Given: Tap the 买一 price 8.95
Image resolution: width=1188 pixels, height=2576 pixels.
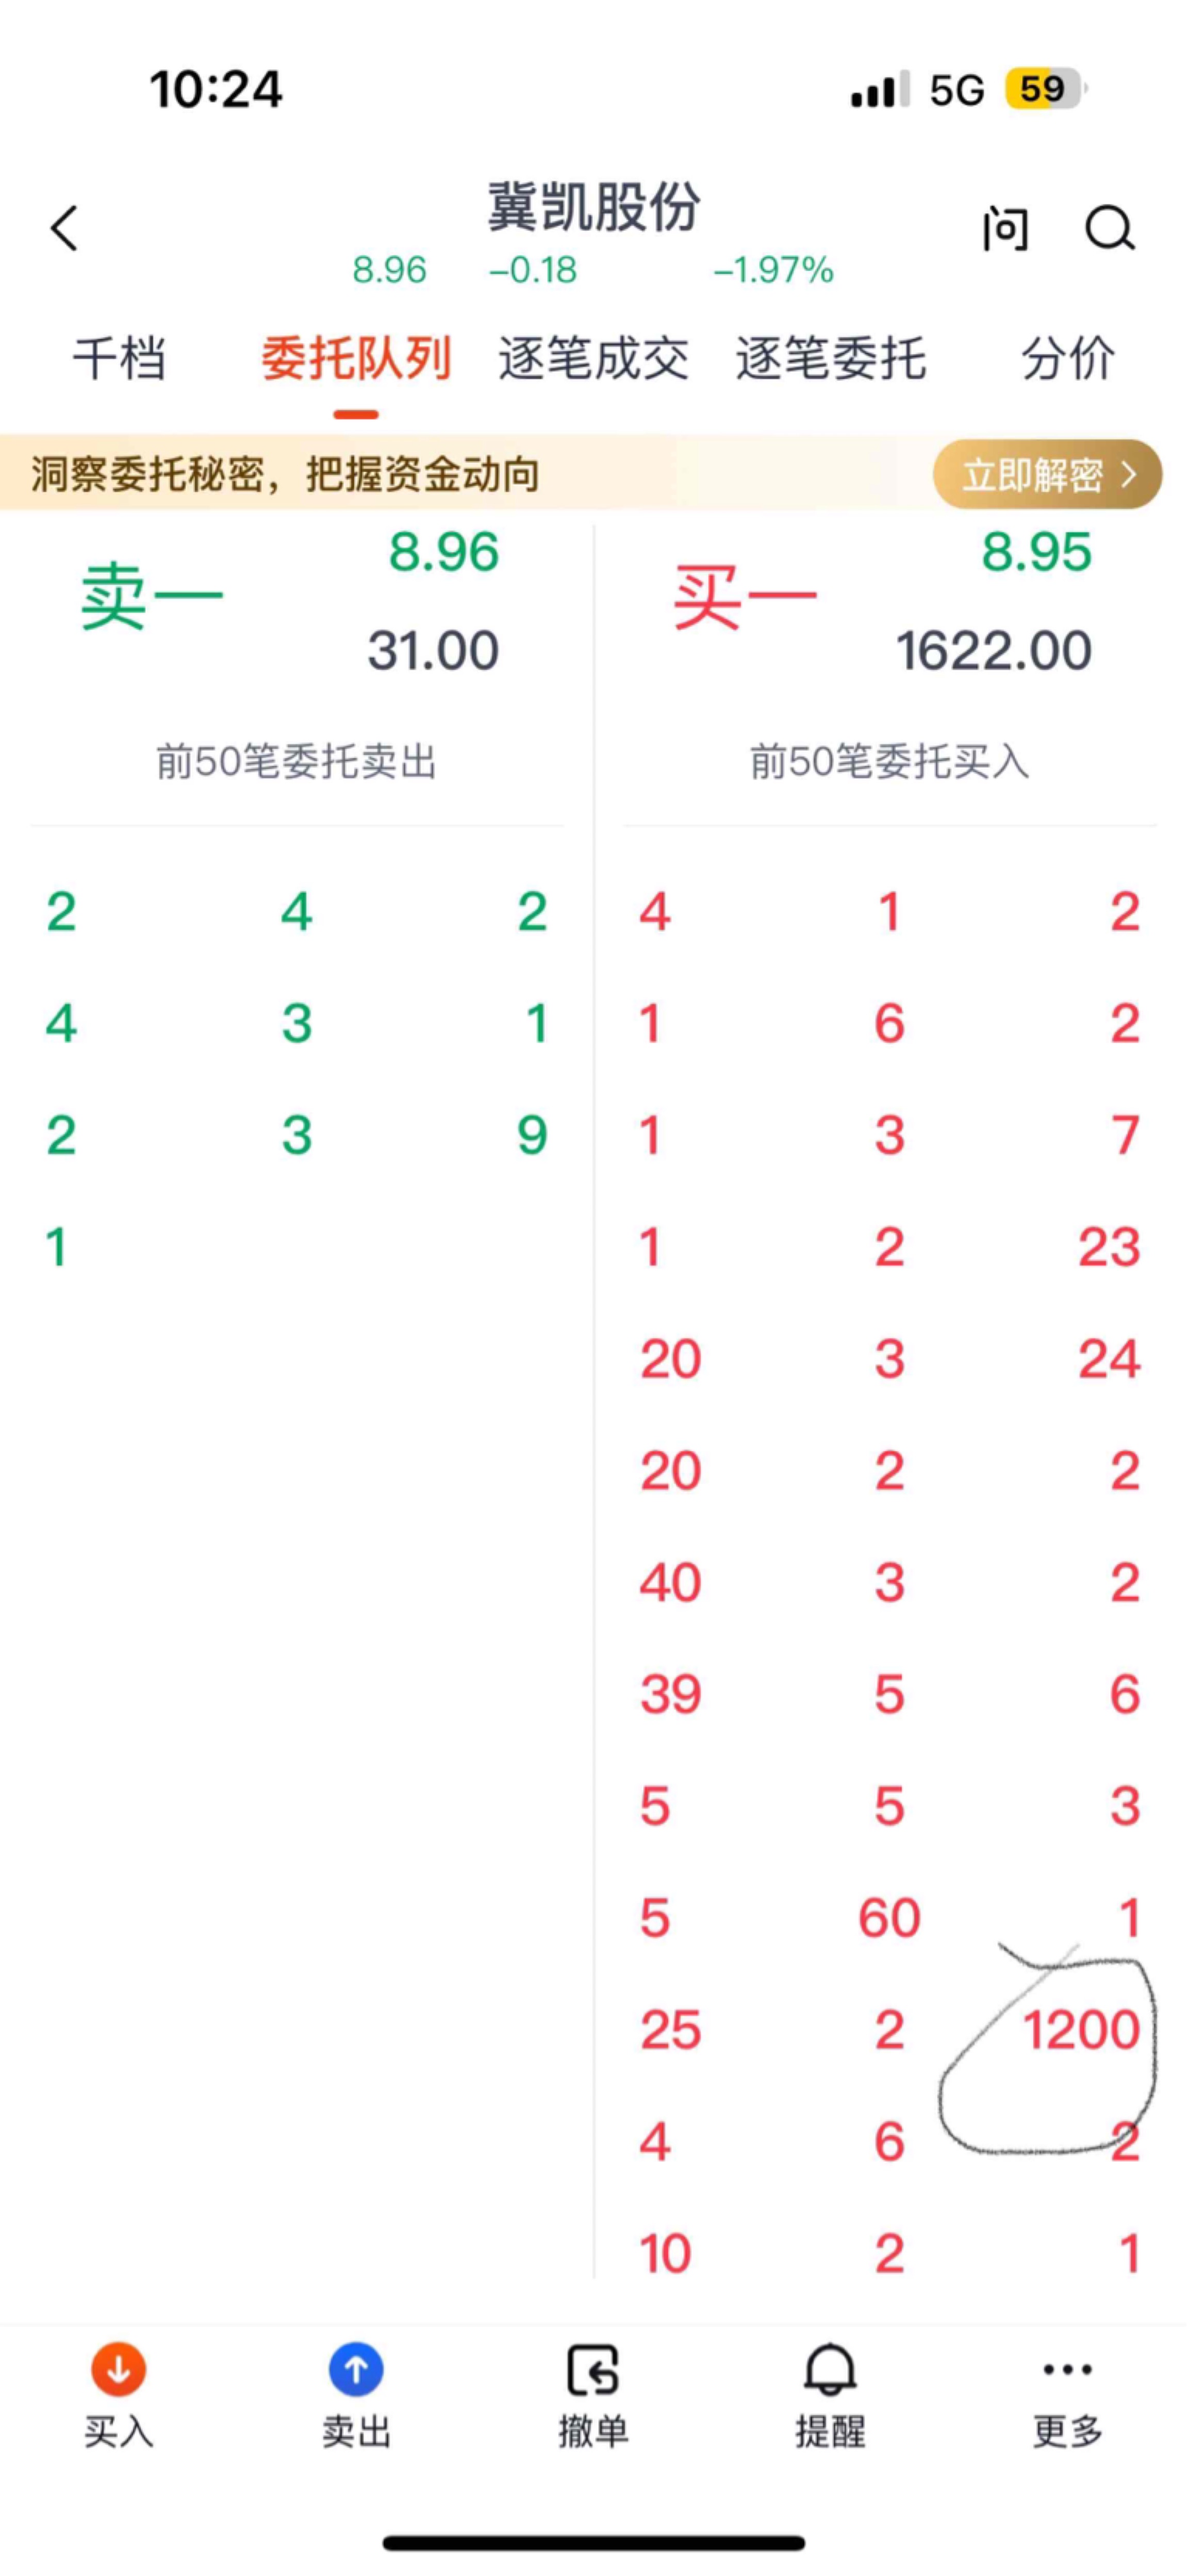Looking at the screenshot, I should (1036, 552).
